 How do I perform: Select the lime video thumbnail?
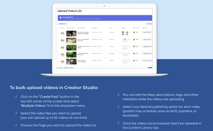click(71, 55)
